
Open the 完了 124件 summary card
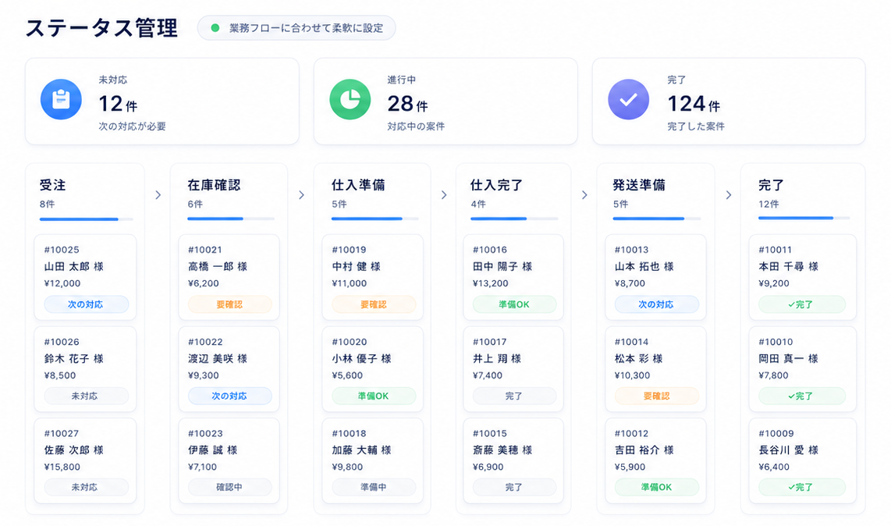coord(729,101)
